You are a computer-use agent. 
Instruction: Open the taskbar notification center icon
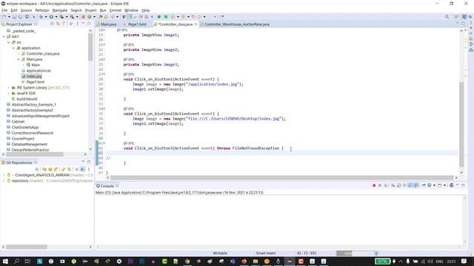(x=464, y=261)
